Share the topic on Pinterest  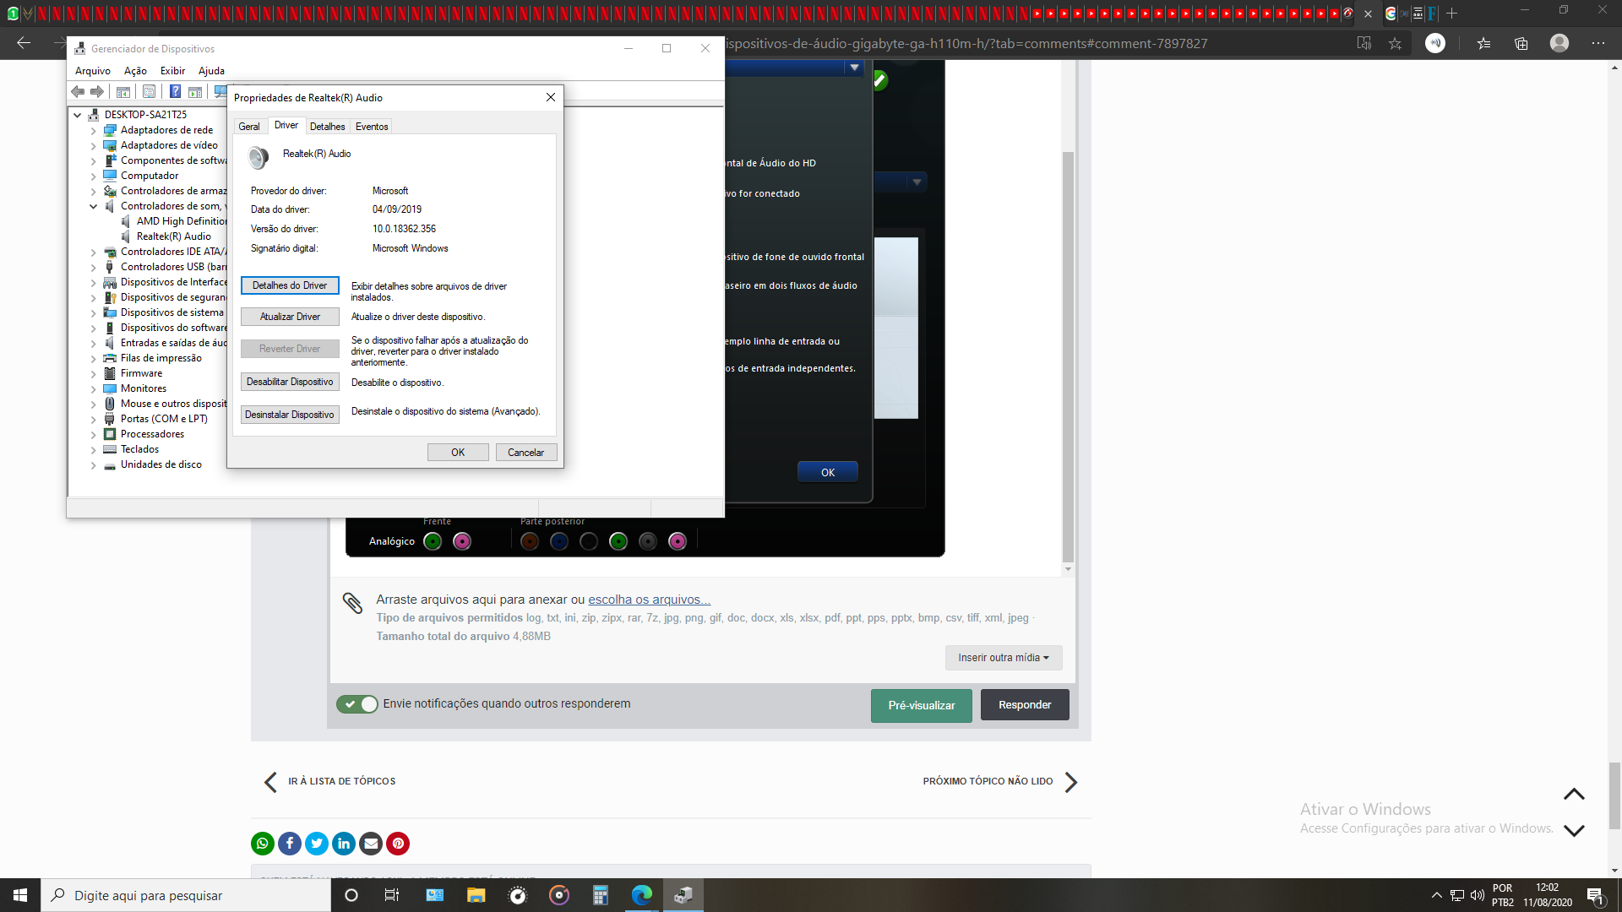pyautogui.click(x=398, y=843)
